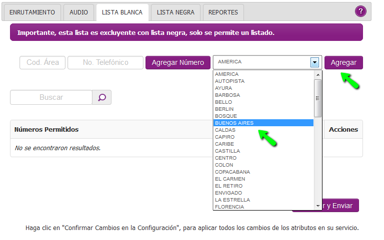This screenshot has height=240, width=384.
Task: Select BARBOSA from the list
Action: point(263,95)
